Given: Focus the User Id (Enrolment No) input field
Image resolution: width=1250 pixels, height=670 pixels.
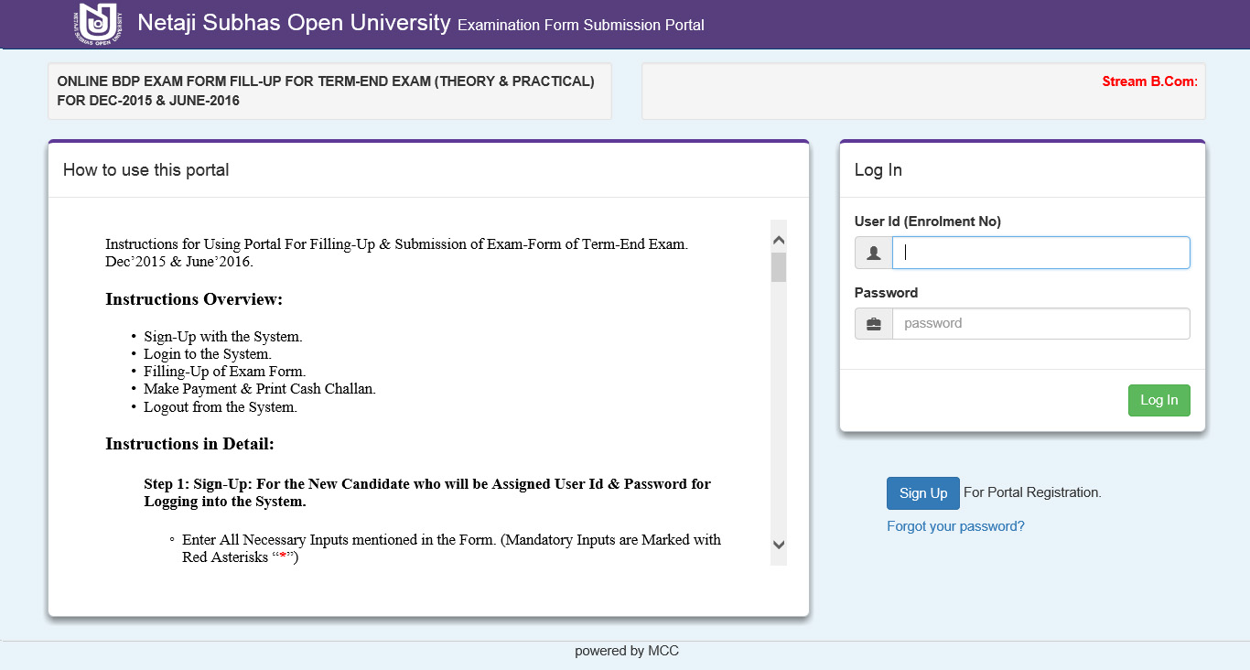Looking at the screenshot, I should [x=1040, y=253].
